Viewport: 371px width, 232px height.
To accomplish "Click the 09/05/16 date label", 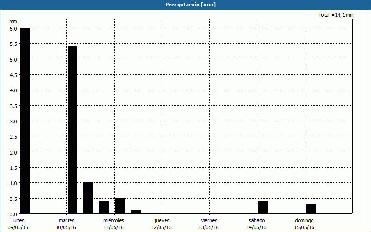I will [18, 227].
